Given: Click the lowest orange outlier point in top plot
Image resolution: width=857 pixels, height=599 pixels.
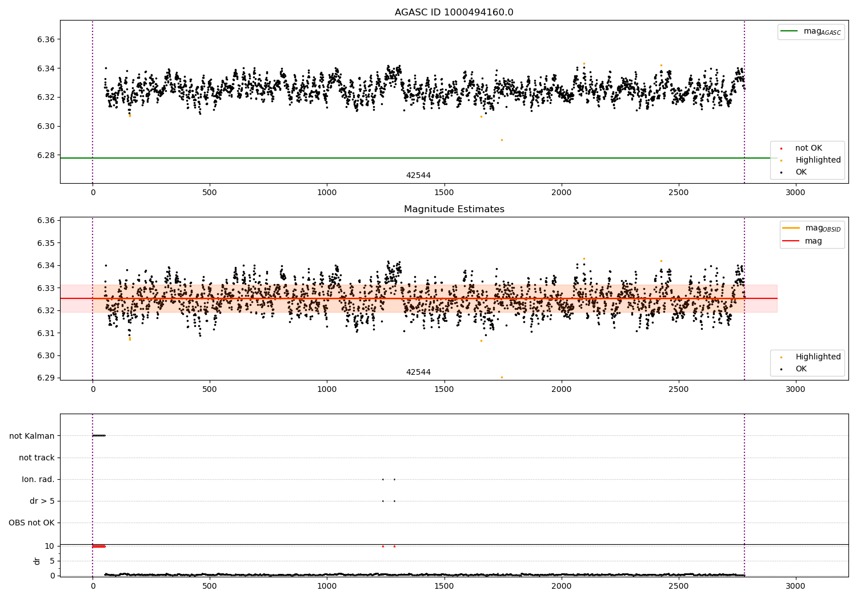Looking at the screenshot, I should 502,140.
